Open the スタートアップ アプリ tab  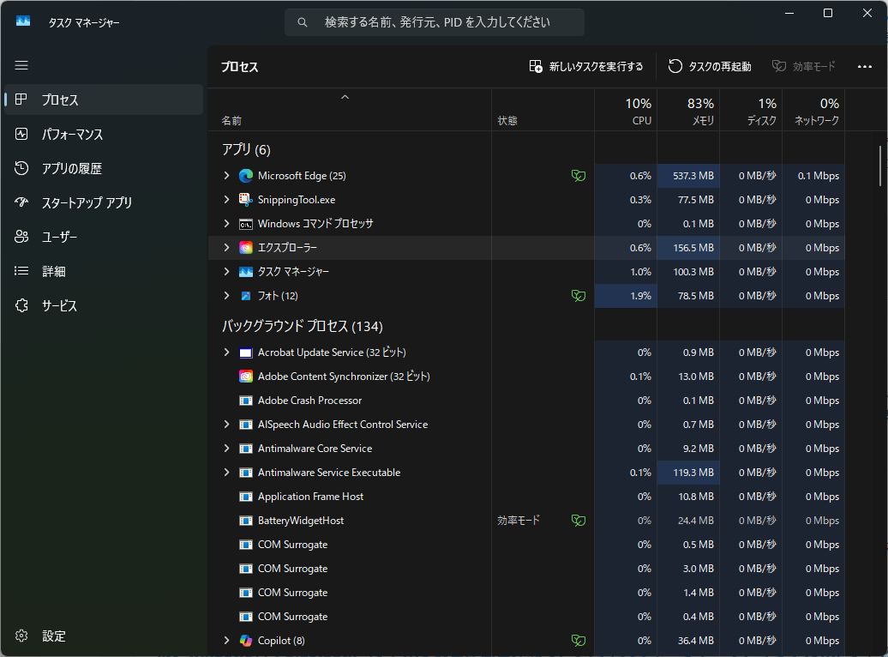pos(104,202)
